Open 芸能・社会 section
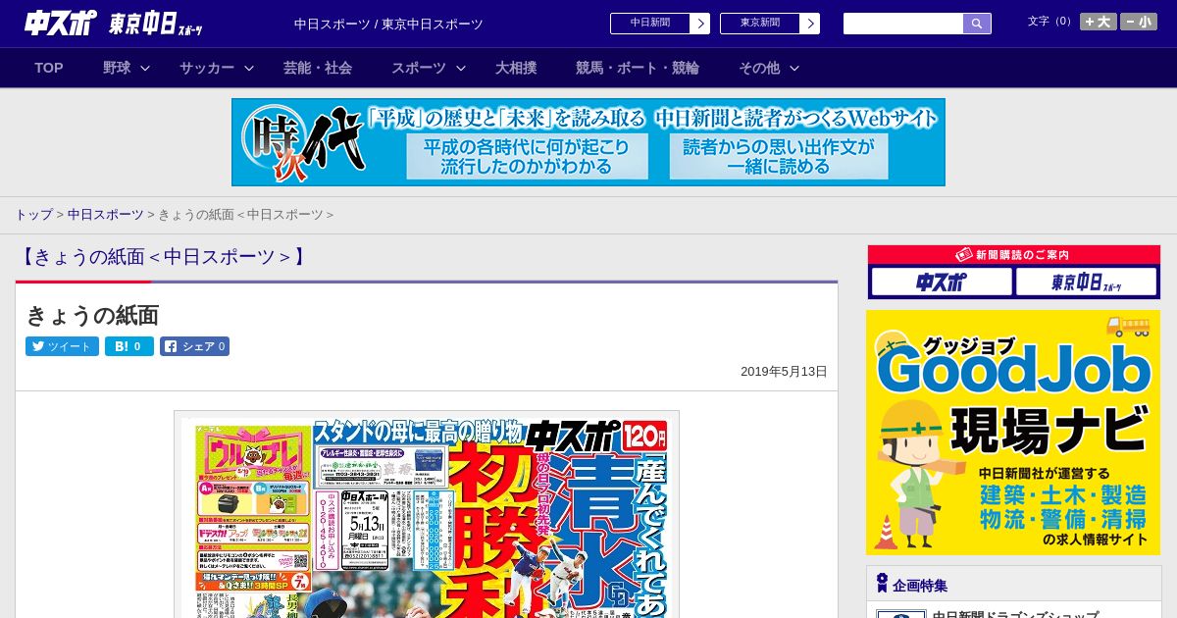This screenshot has height=618, width=1177. click(x=318, y=68)
